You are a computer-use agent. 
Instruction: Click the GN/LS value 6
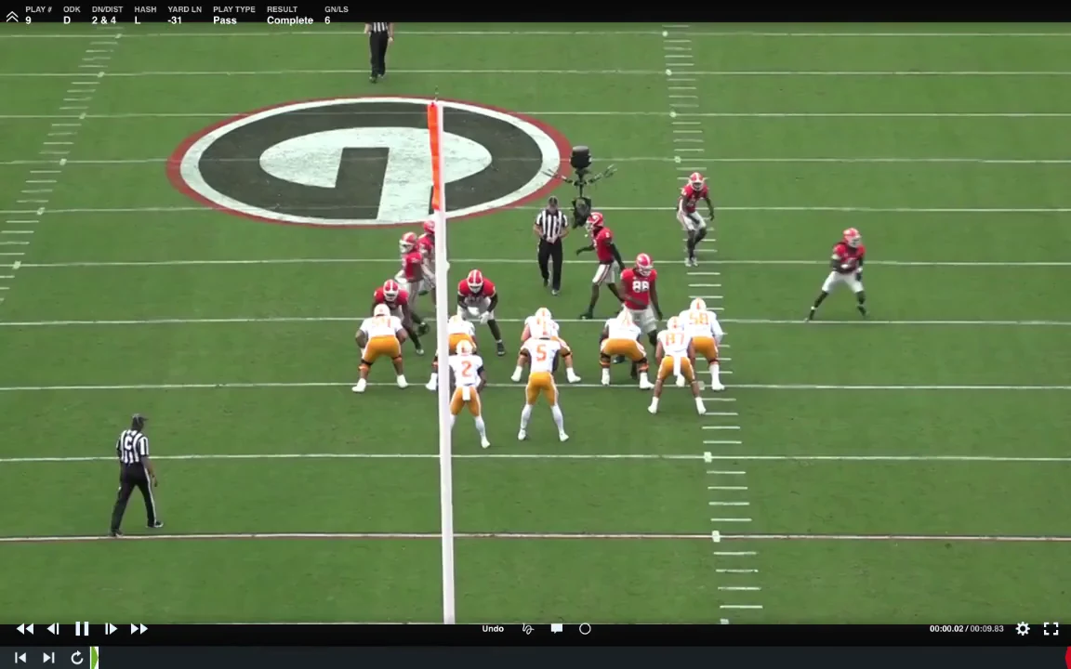pyautogui.click(x=327, y=20)
